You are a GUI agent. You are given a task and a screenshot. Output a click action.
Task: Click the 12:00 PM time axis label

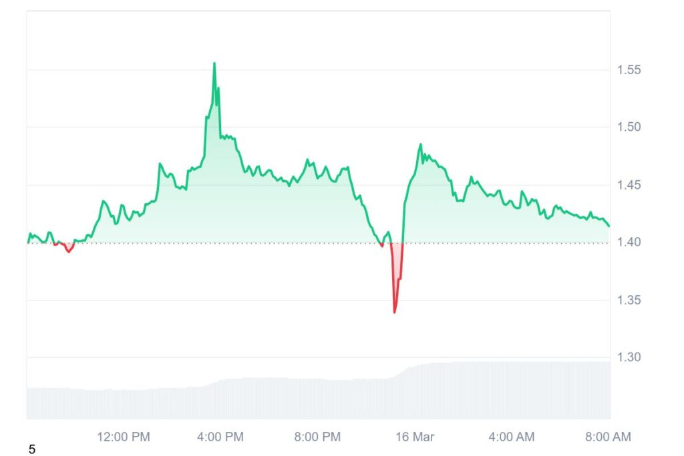click(x=124, y=437)
